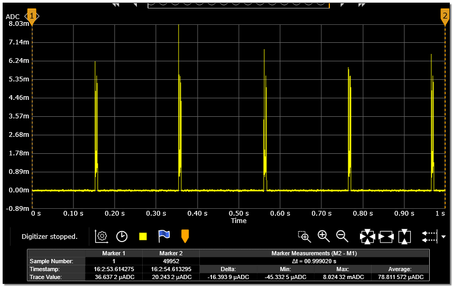Click the yellow trace color square
Image resolution: width=453 pixels, height=287 pixels.
tap(143, 236)
